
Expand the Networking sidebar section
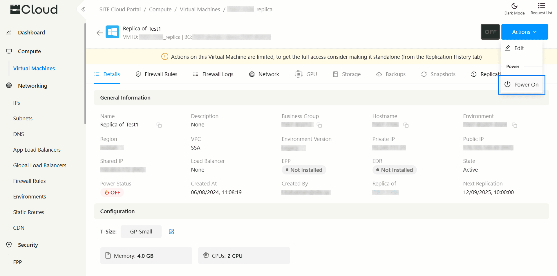pyautogui.click(x=32, y=86)
